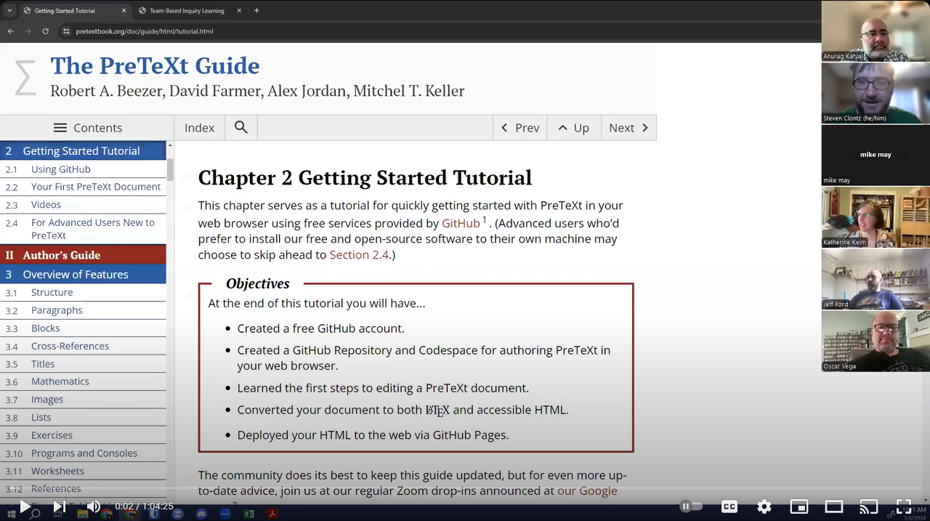Enter fullscreen video mode
Image resolution: width=930 pixels, height=521 pixels.
(903, 506)
